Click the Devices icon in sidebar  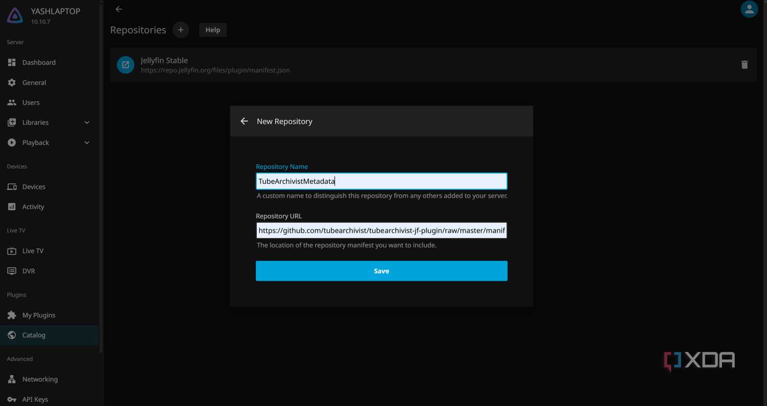tap(12, 187)
